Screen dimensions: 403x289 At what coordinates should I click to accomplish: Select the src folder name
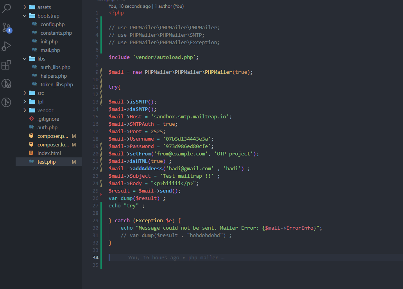(41, 93)
